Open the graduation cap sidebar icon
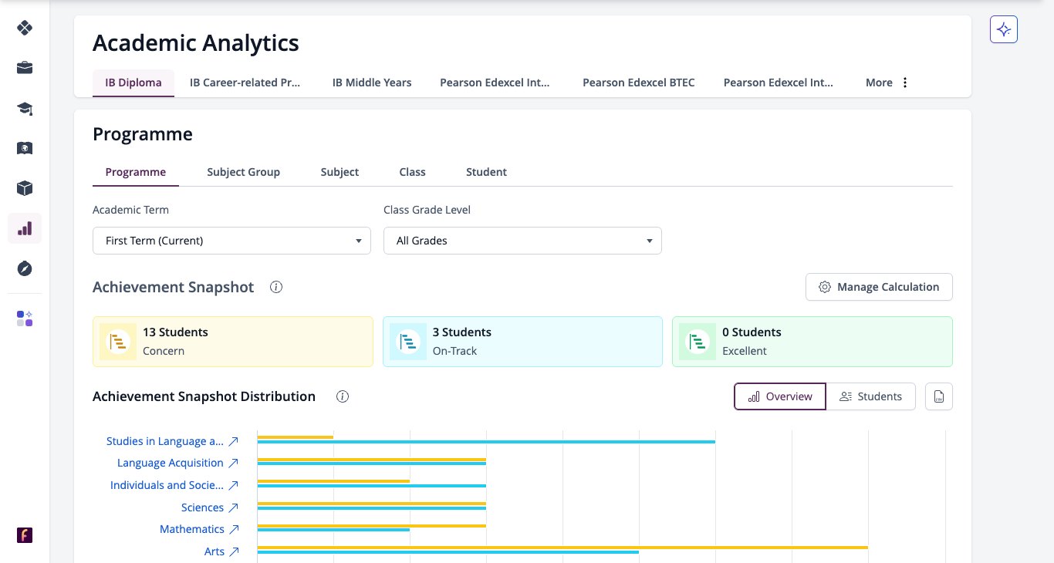The width and height of the screenshot is (1054, 563). (25, 108)
